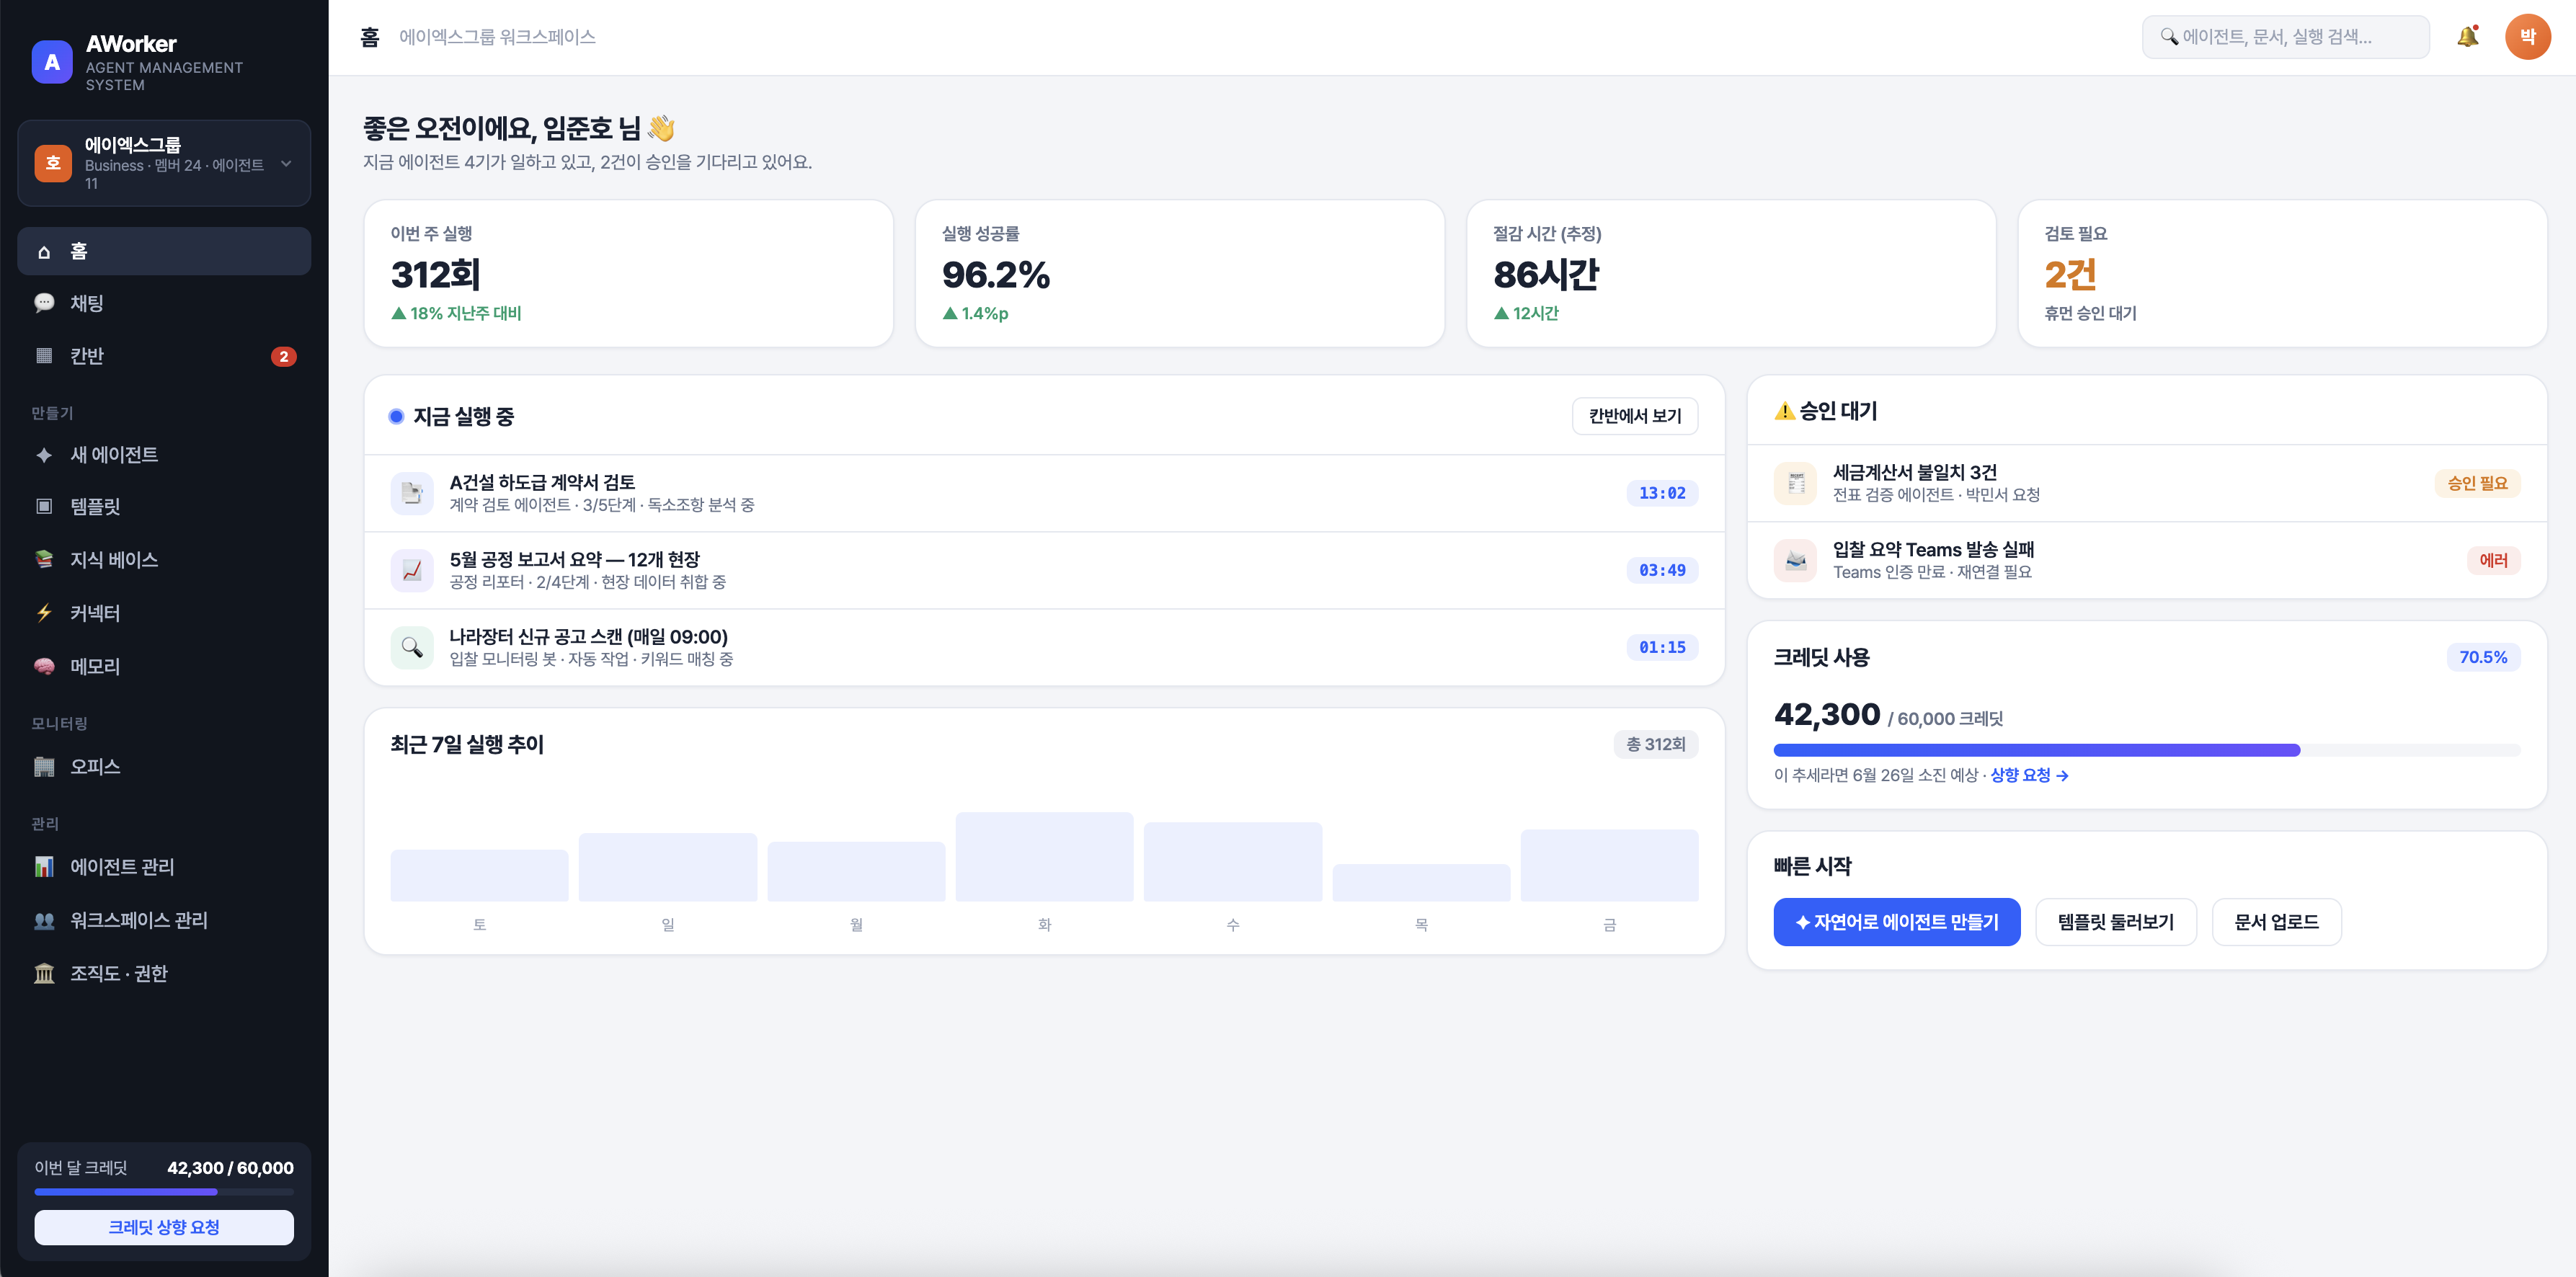This screenshot has height=1277, width=2576.
Task: Click the 크레딧 상향 요청 button
Action: pyautogui.click(x=164, y=1227)
